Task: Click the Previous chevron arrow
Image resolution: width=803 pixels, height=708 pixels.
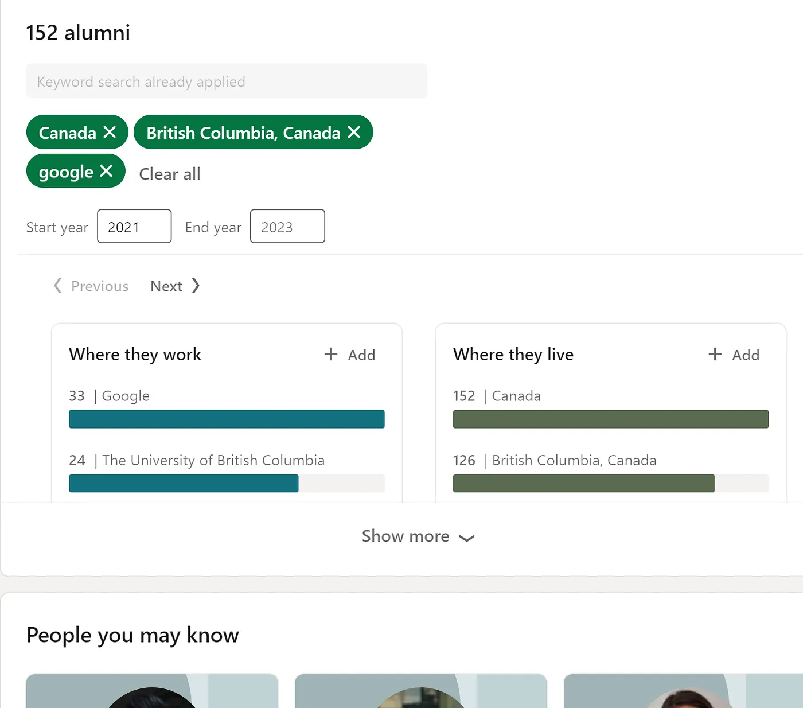Action: 57,286
